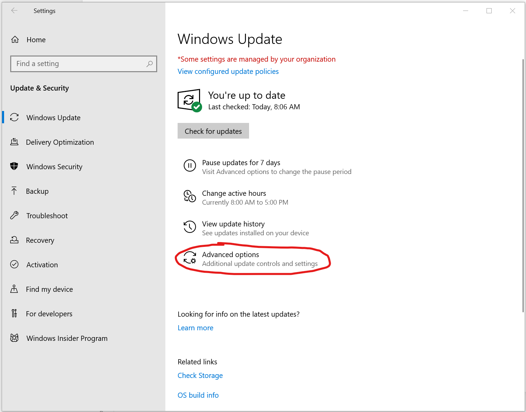This screenshot has width=526, height=412.
Task: Click the vertical scrollbar on the right
Action: (x=523, y=186)
